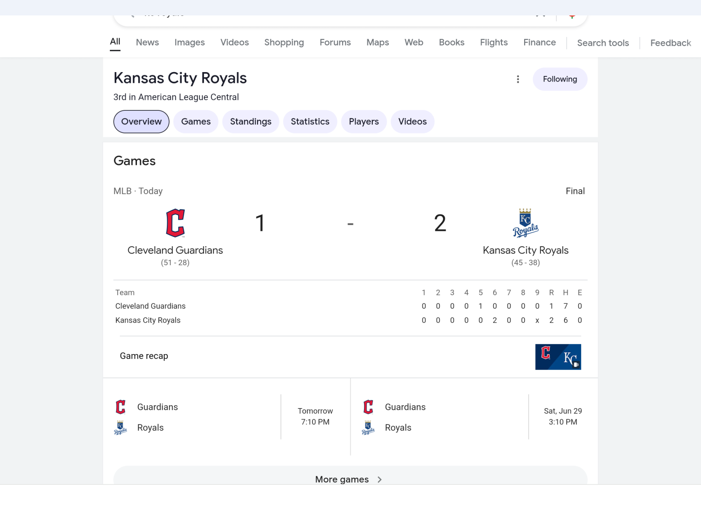Click the Kansas City Royals page title
Image resolution: width=701 pixels, height=515 pixels.
pyautogui.click(x=180, y=78)
